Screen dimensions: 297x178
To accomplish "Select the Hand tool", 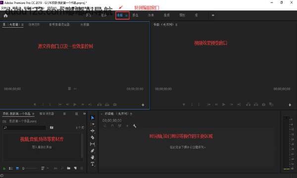I will (x=93, y=157).
